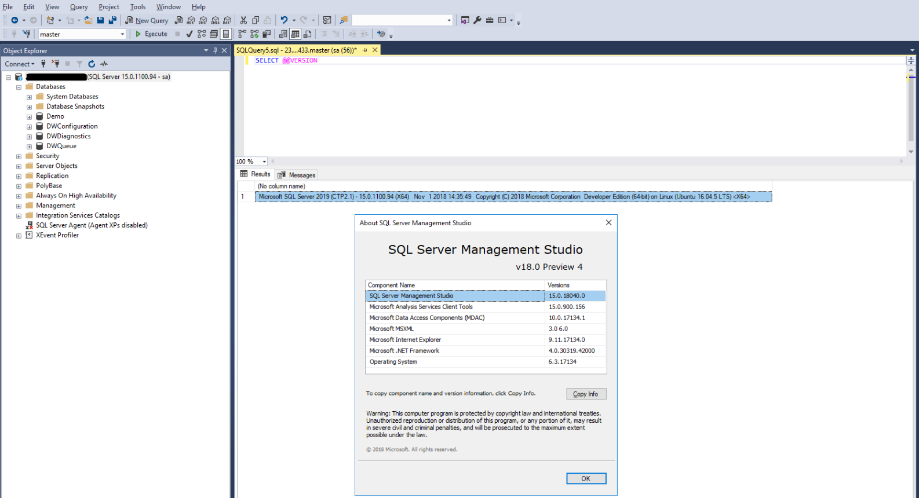Click the Navigate Backward arrow icon
The image size is (919, 498).
tap(14, 20)
